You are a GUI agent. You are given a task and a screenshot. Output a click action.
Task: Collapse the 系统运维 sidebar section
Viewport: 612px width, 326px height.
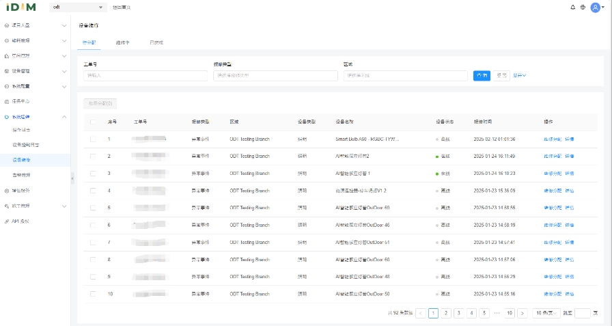[64, 117]
